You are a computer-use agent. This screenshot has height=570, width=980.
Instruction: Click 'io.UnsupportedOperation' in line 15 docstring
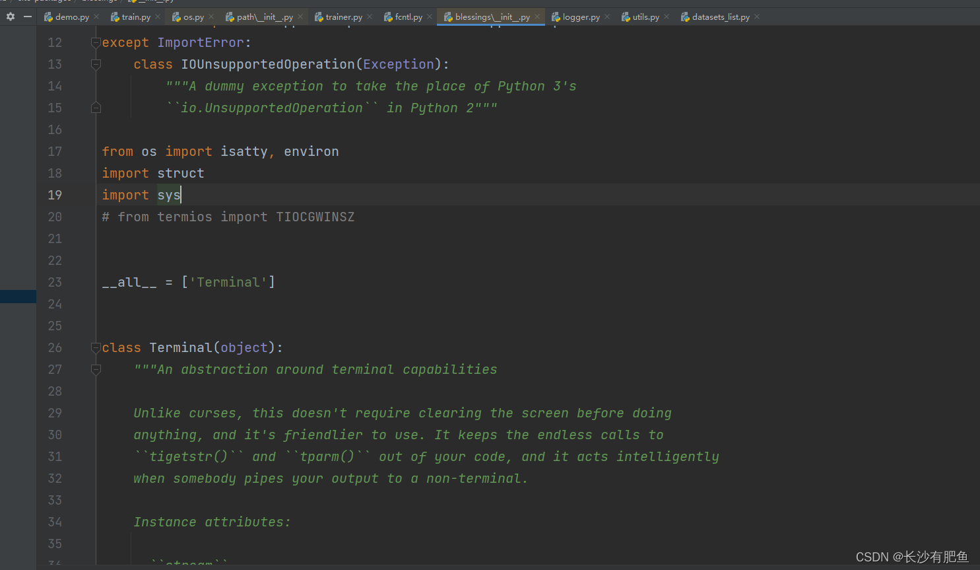click(272, 108)
